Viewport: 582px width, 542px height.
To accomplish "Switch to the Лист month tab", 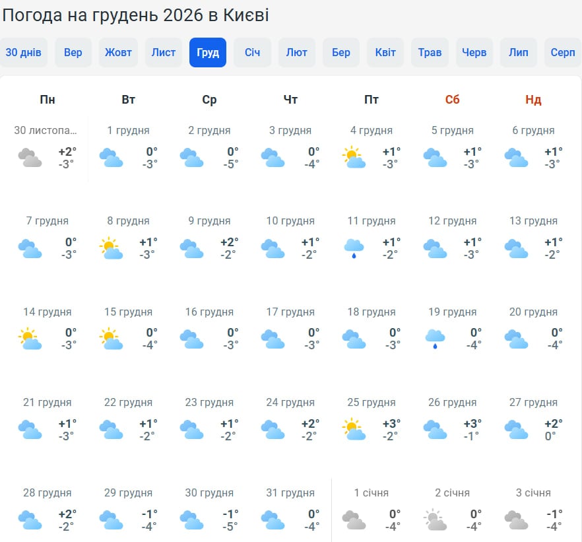I will pyautogui.click(x=164, y=52).
